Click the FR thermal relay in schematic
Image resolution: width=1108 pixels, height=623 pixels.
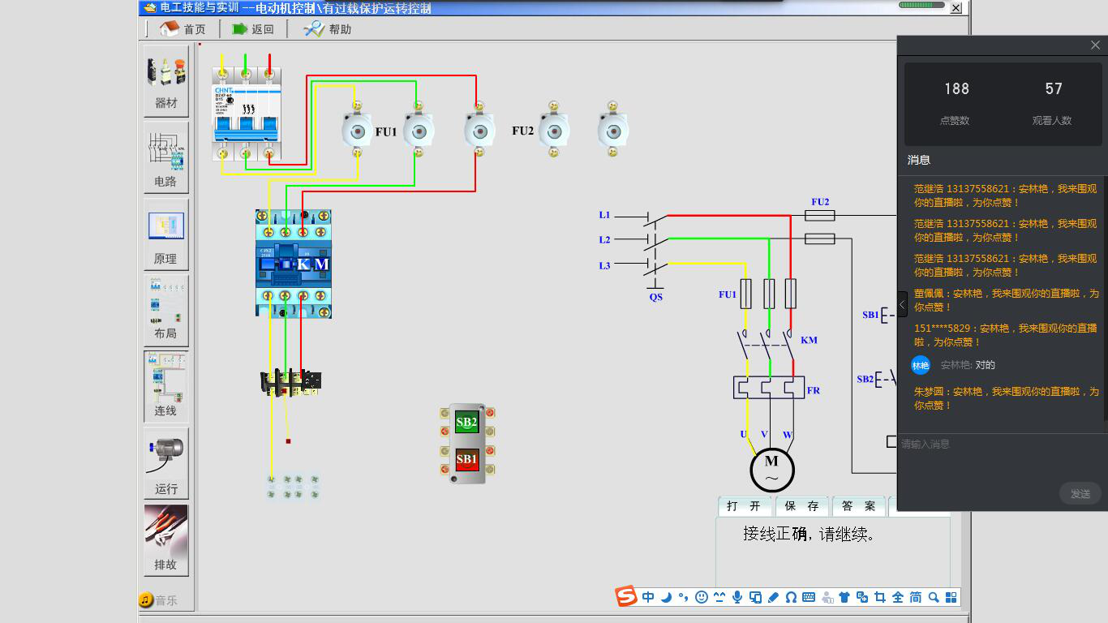(769, 388)
